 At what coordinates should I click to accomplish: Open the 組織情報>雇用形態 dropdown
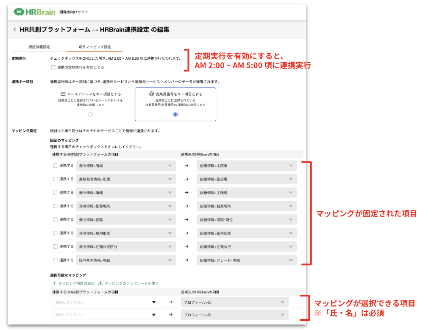(x=247, y=233)
